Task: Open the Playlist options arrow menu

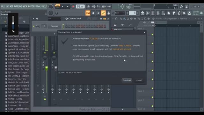Action: 113,19
